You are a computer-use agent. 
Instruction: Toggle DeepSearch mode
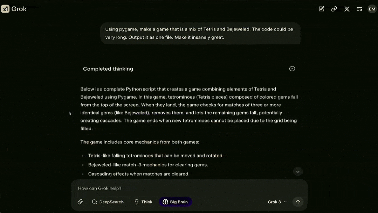pyautogui.click(x=108, y=202)
